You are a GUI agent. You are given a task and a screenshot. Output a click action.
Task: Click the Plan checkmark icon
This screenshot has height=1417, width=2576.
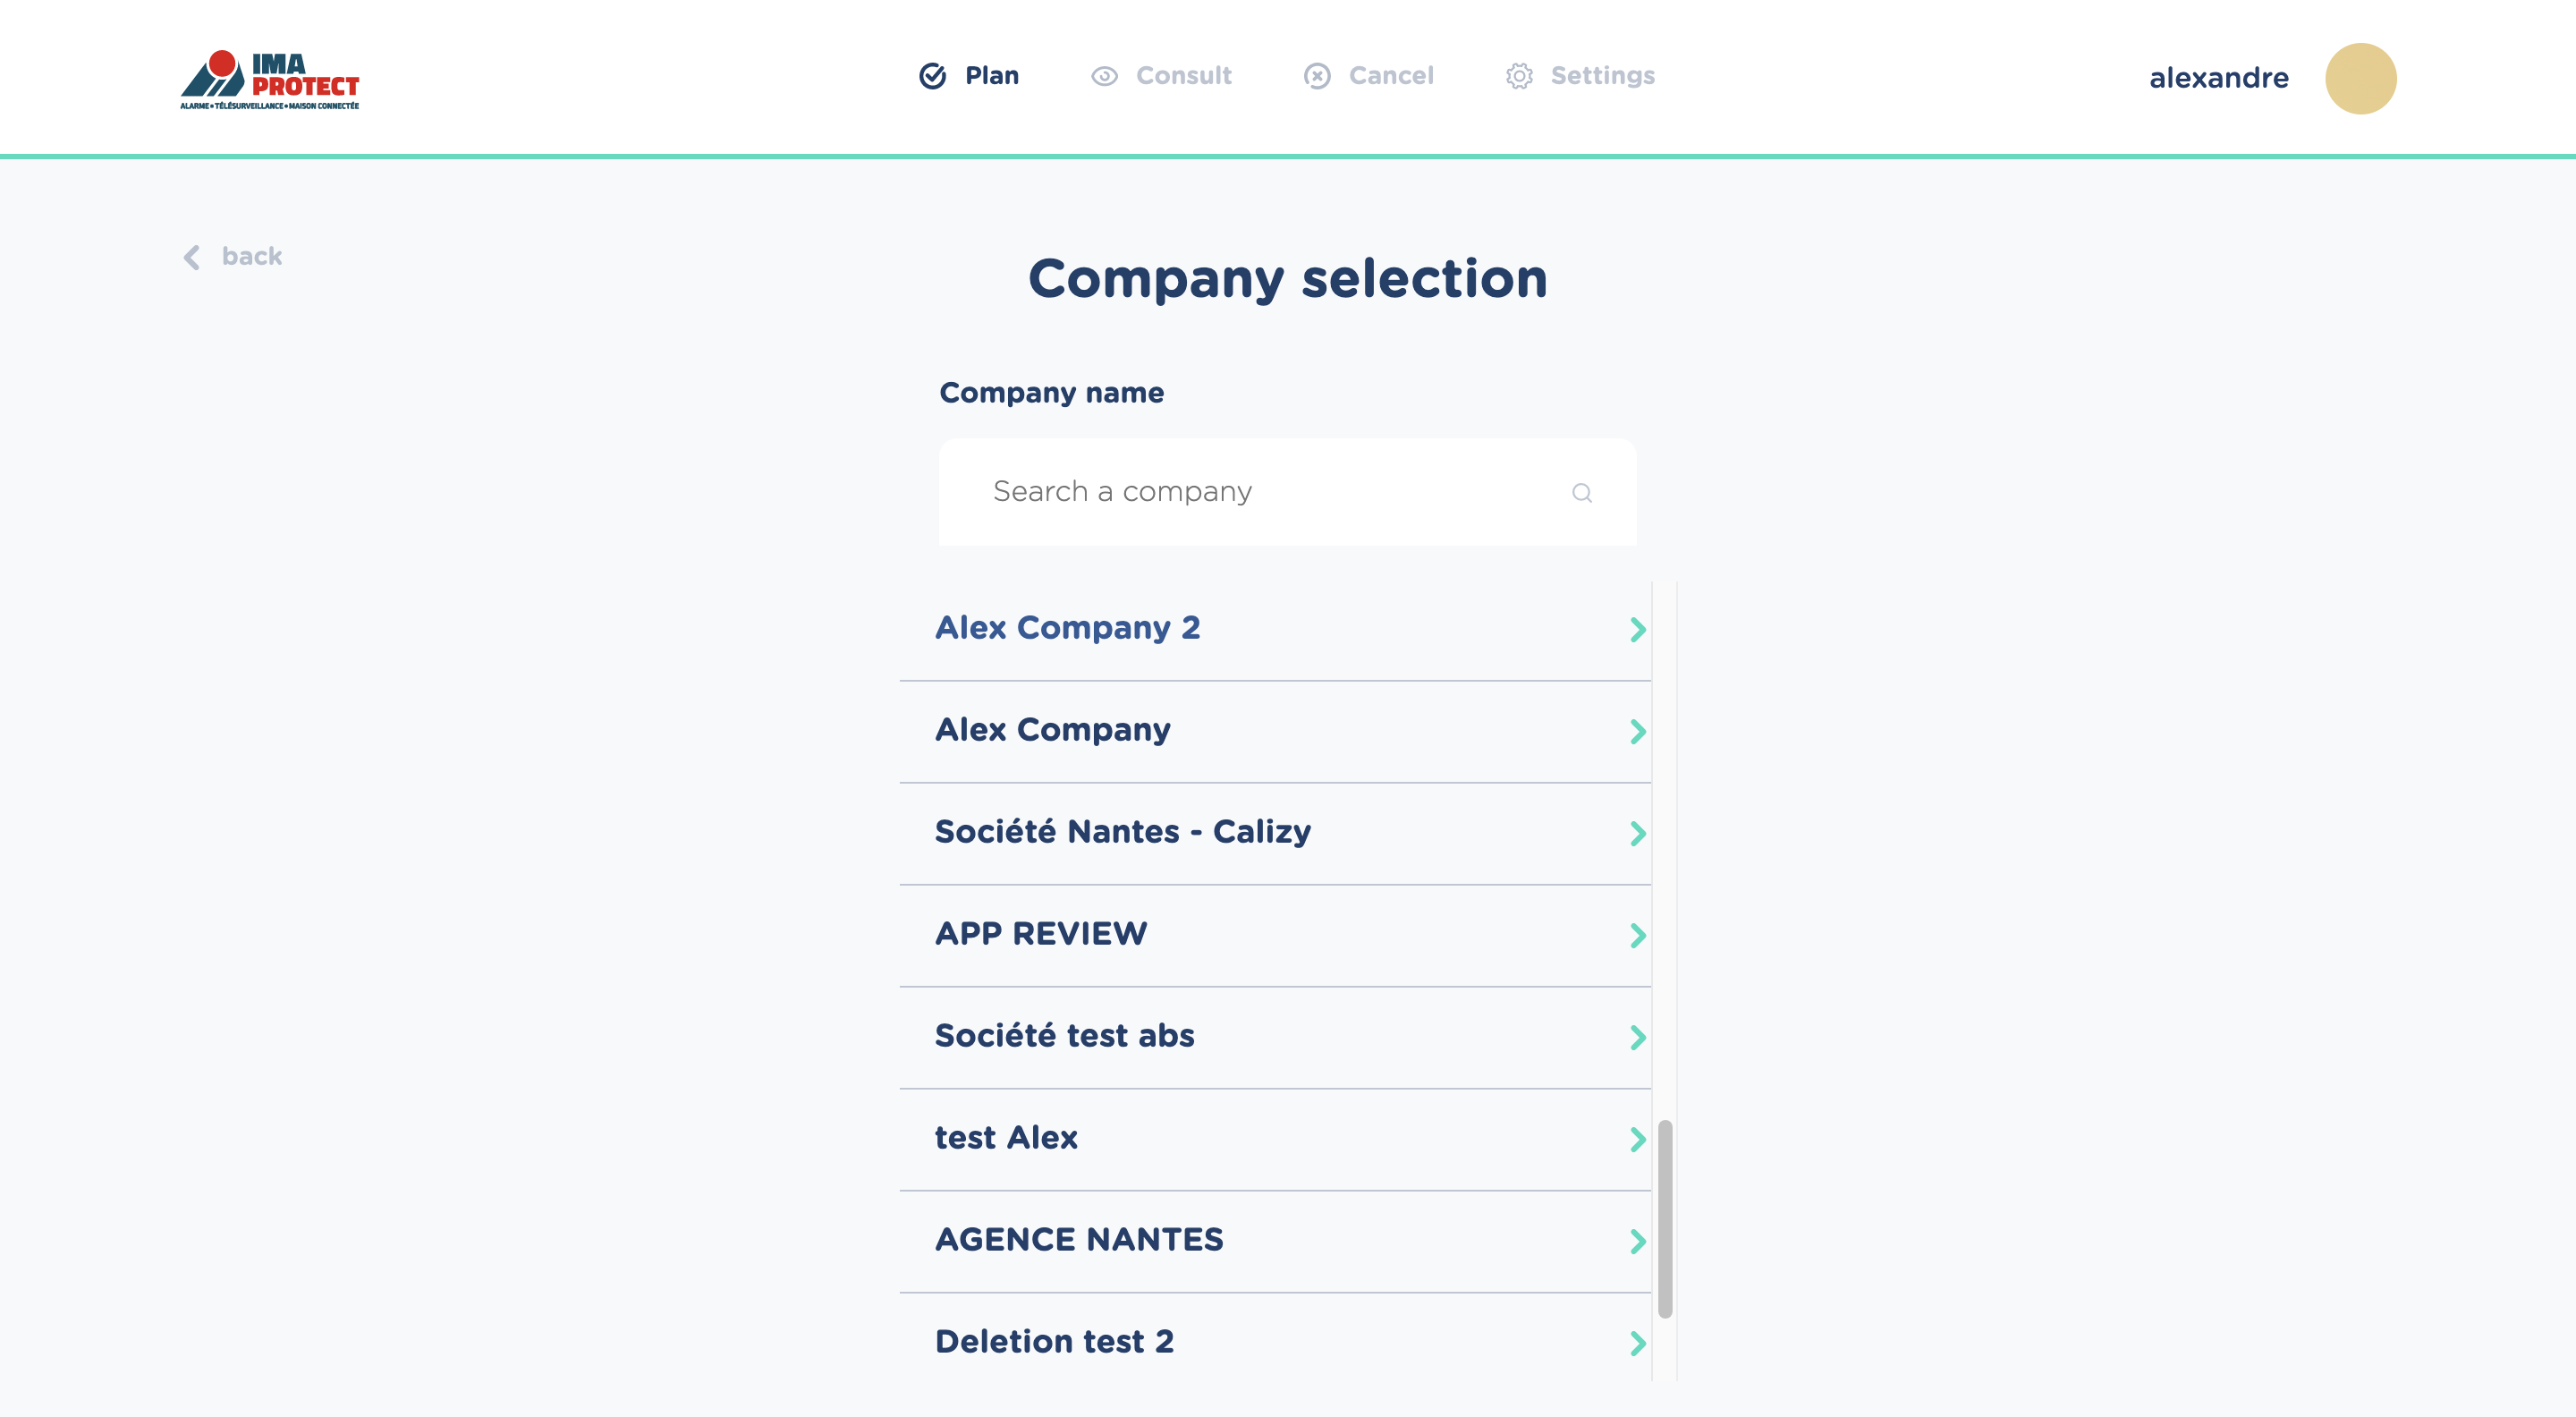[x=932, y=75]
